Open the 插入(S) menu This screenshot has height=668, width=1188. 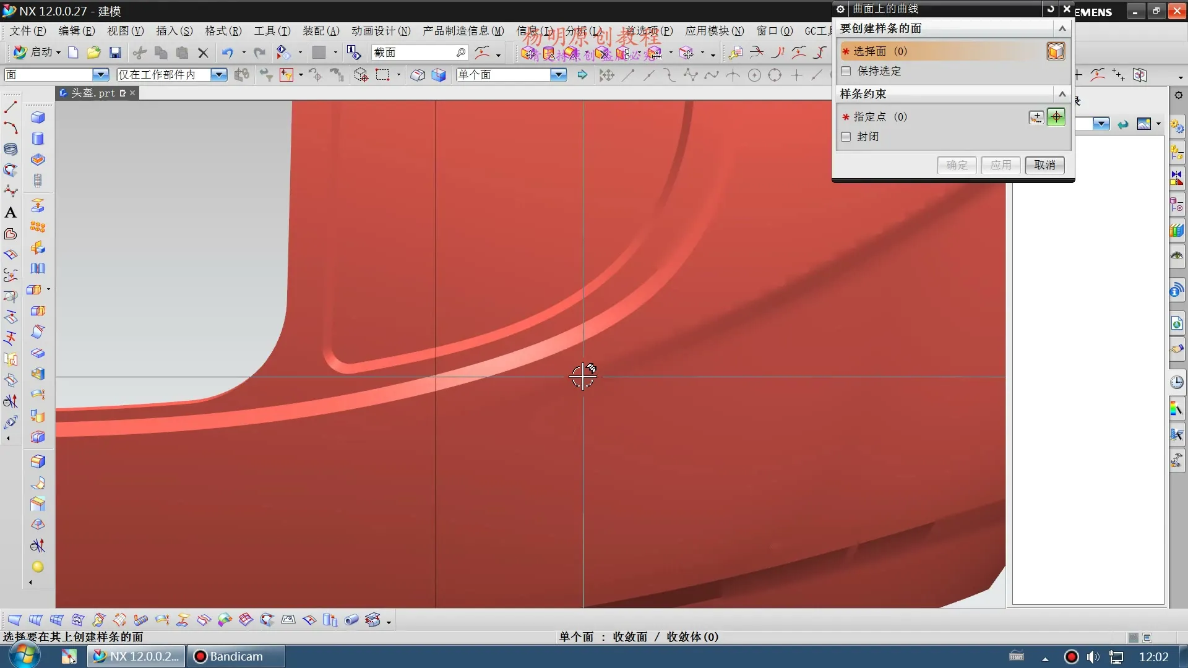click(x=174, y=31)
